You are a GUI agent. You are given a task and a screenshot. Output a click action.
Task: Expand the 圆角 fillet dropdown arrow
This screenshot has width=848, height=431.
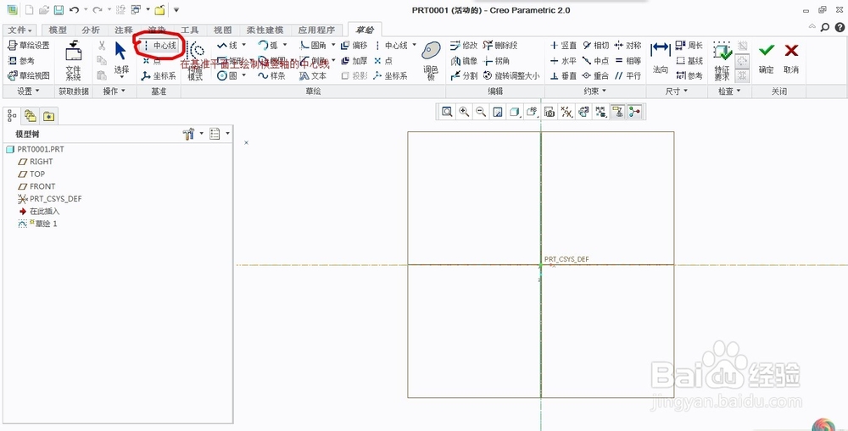click(x=333, y=46)
